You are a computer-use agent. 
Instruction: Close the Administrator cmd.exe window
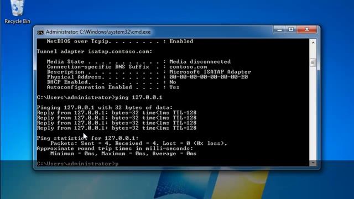click(307, 29)
